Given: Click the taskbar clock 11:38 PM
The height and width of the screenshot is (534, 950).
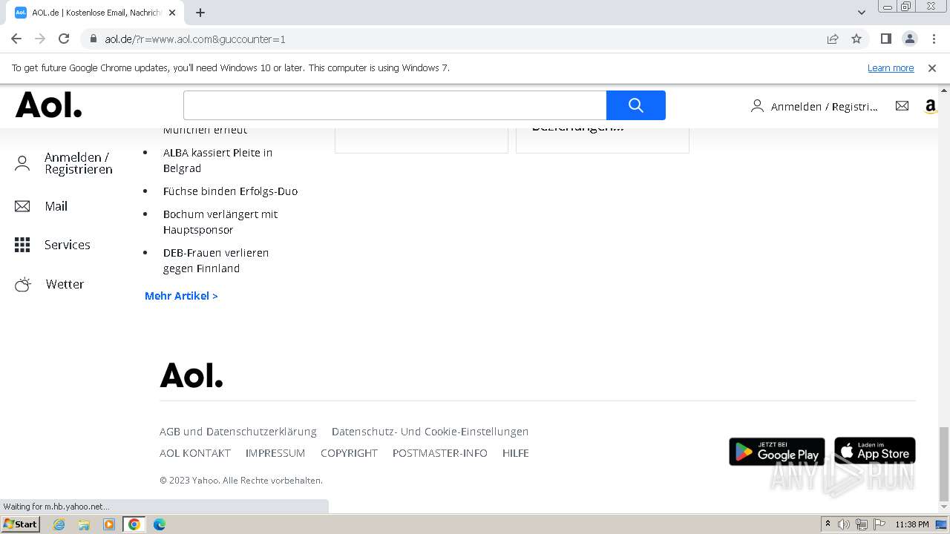Looking at the screenshot, I should pyautogui.click(x=912, y=524).
